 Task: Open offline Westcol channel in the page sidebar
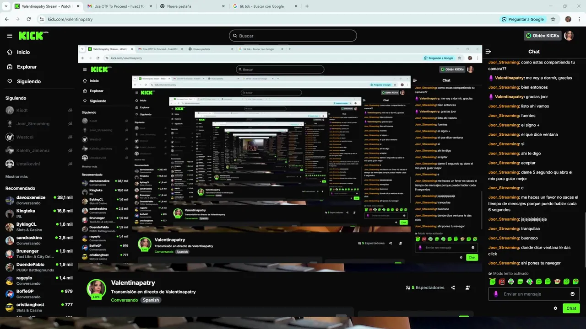pyautogui.click(x=39, y=137)
